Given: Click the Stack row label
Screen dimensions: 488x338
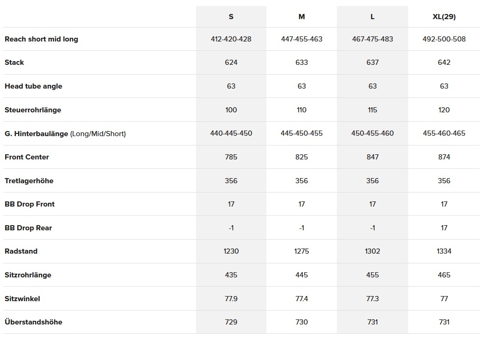Looking at the screenshot, I should pos(14,62).
